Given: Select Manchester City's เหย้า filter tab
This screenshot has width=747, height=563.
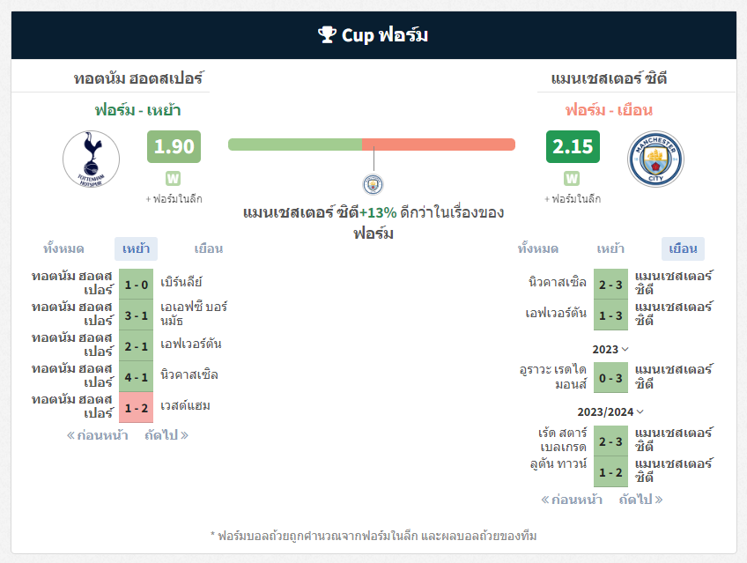Looking at the screenshot, I should (610, 248).
